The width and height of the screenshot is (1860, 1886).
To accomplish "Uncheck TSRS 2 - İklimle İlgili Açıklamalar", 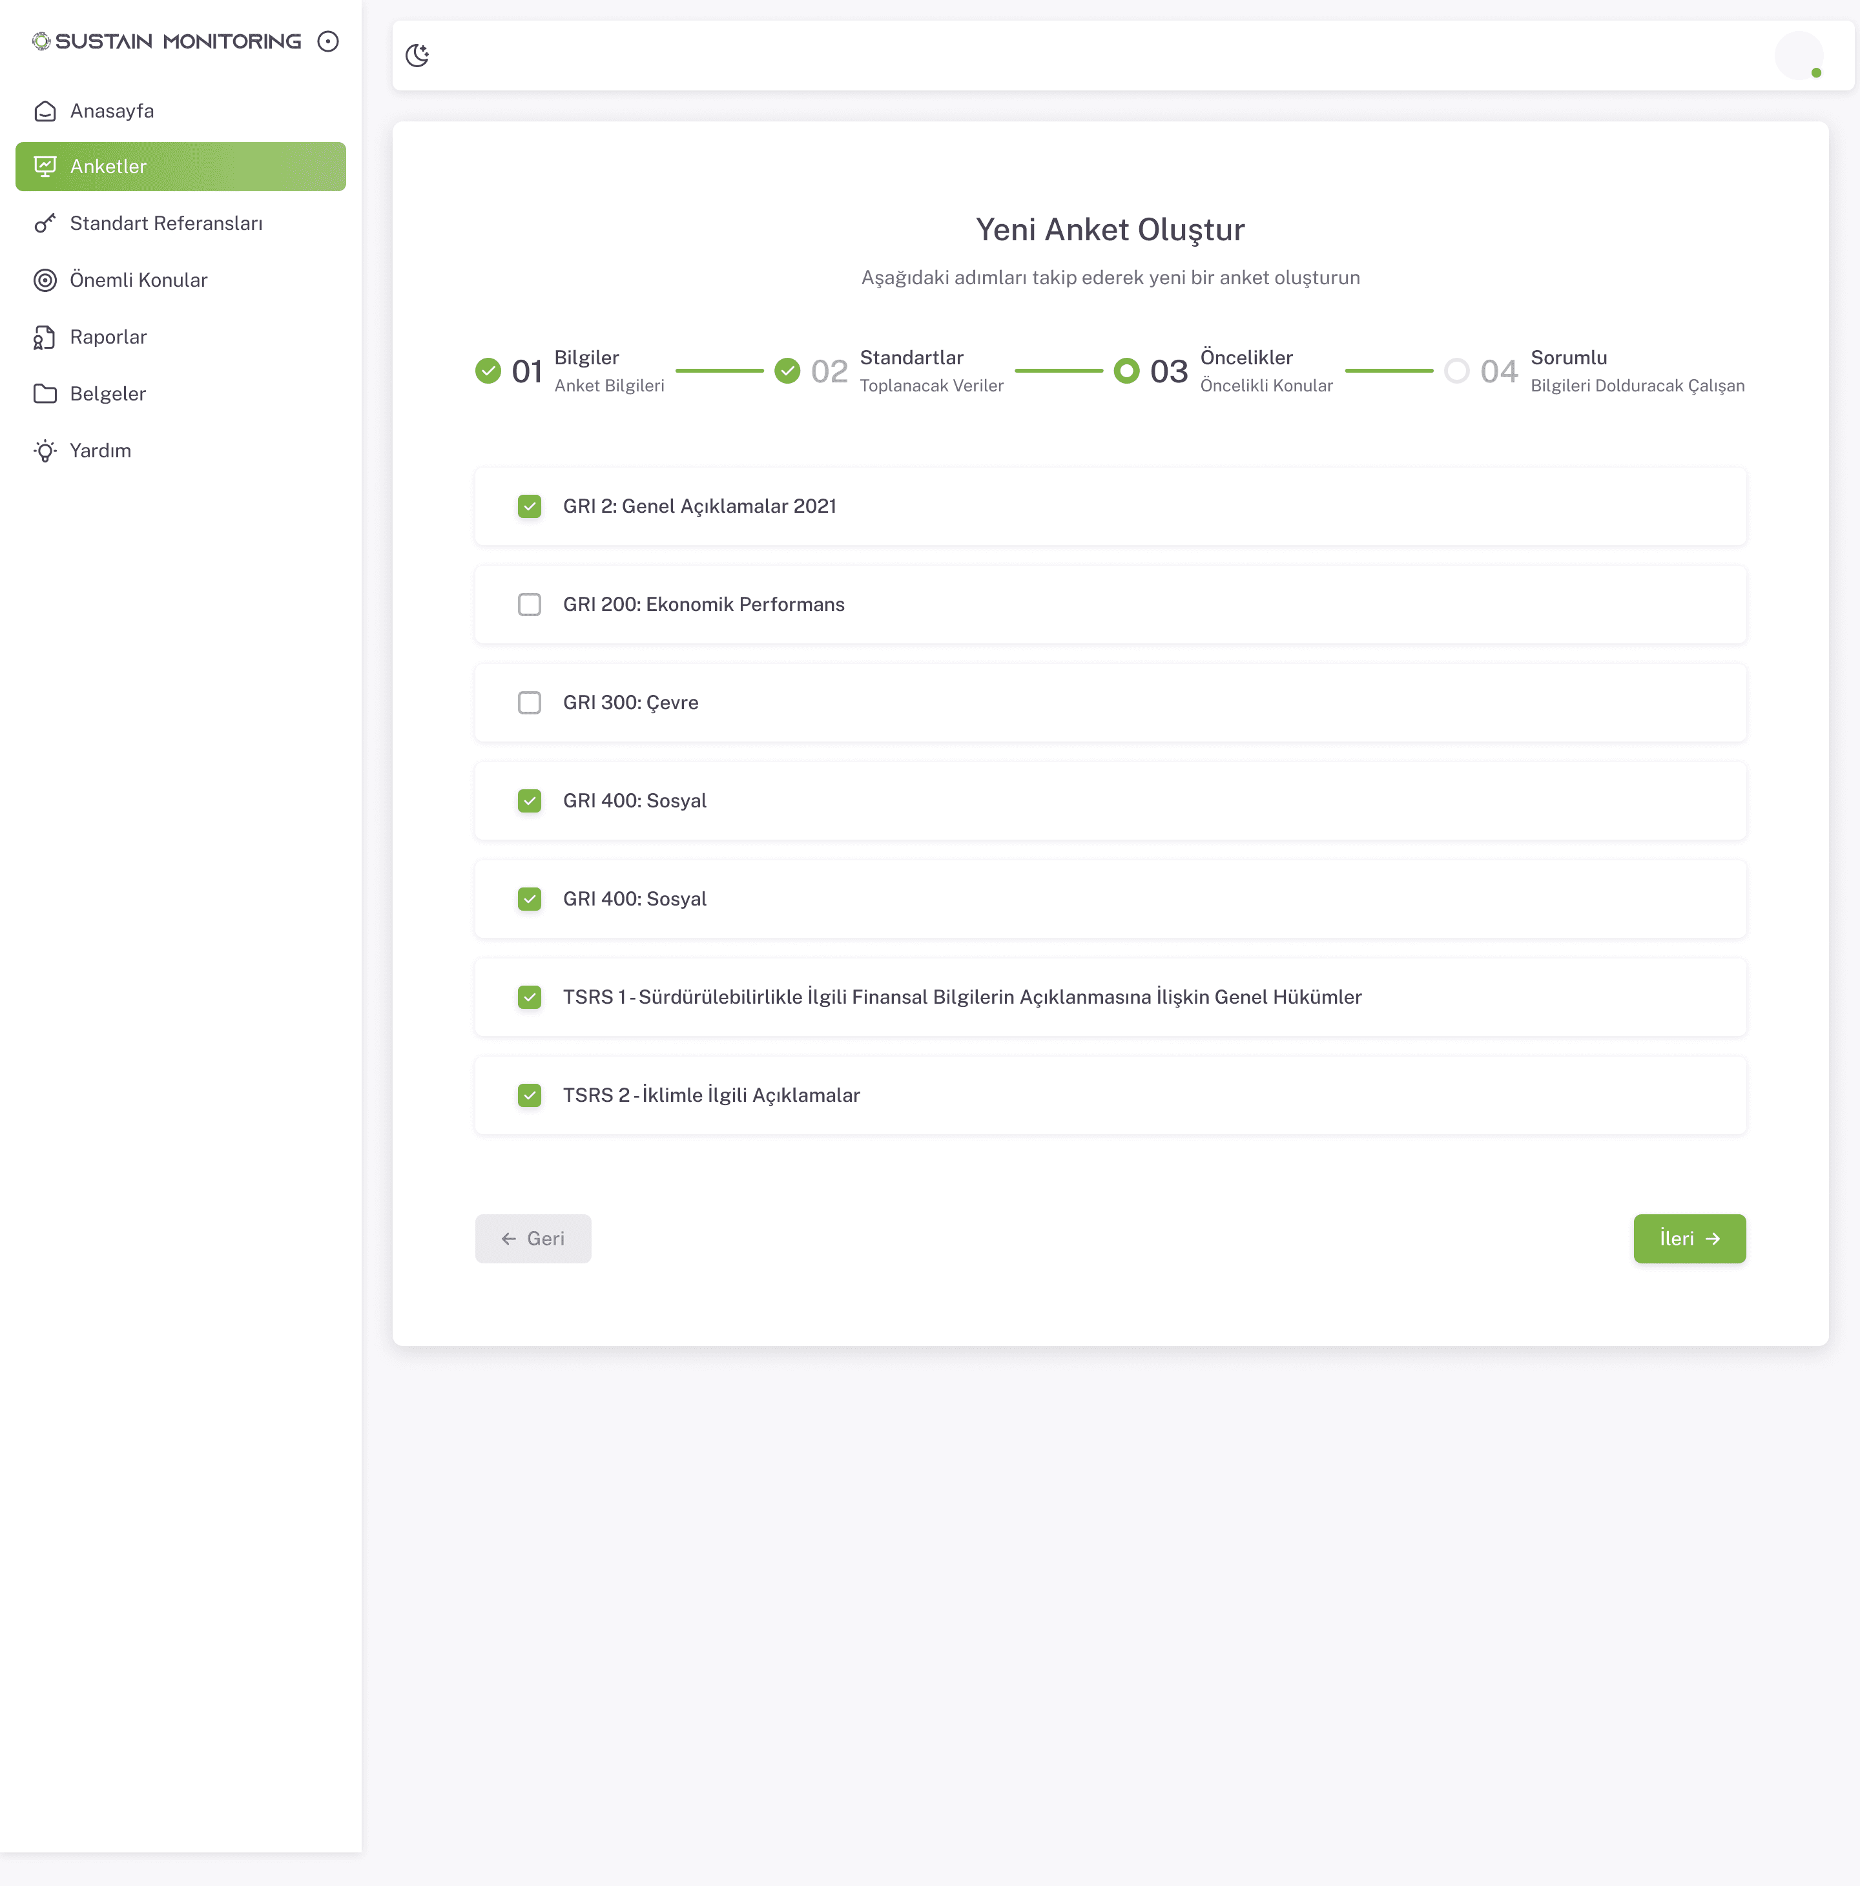I will (x=529, y=1094).
